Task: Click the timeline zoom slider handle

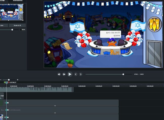Action: pos(9,80)
